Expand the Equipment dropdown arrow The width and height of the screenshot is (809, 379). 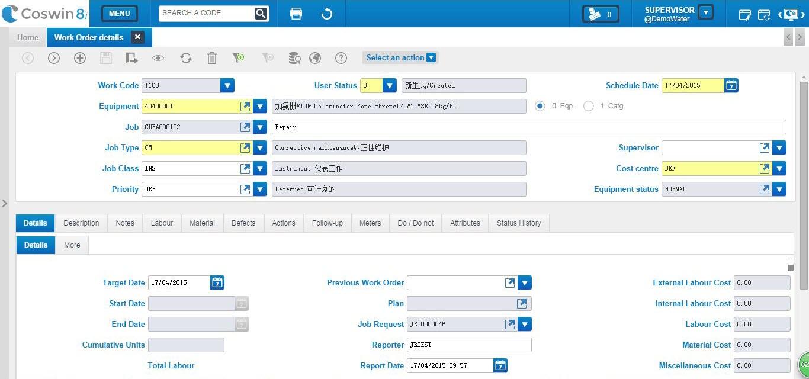pyautogui.click(x=260, y=107)
